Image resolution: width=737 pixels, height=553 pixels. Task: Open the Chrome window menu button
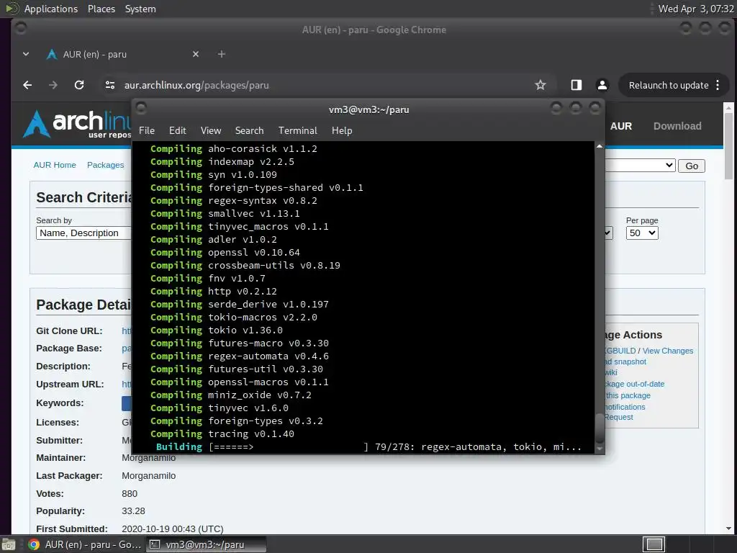click(x=21, y=28)
